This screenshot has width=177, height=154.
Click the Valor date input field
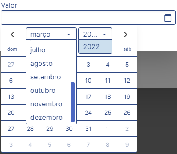[88, 18]
